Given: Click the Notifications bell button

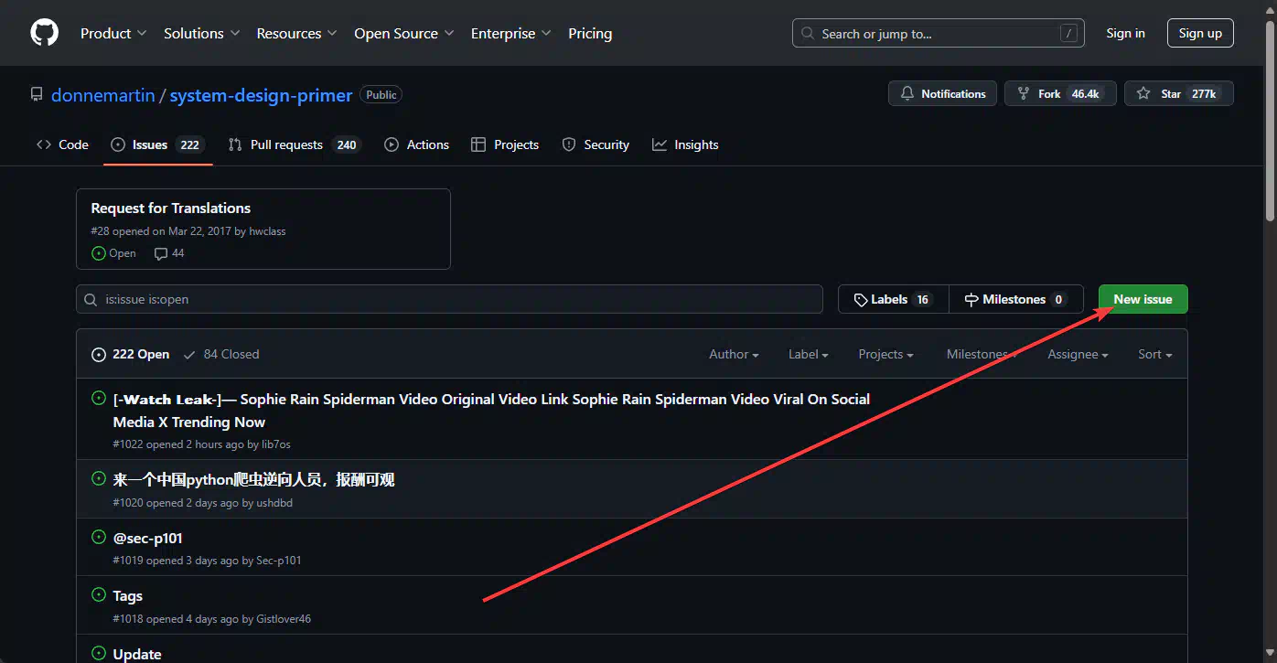Looking at the screenshot, I should [x=942, y=93].
